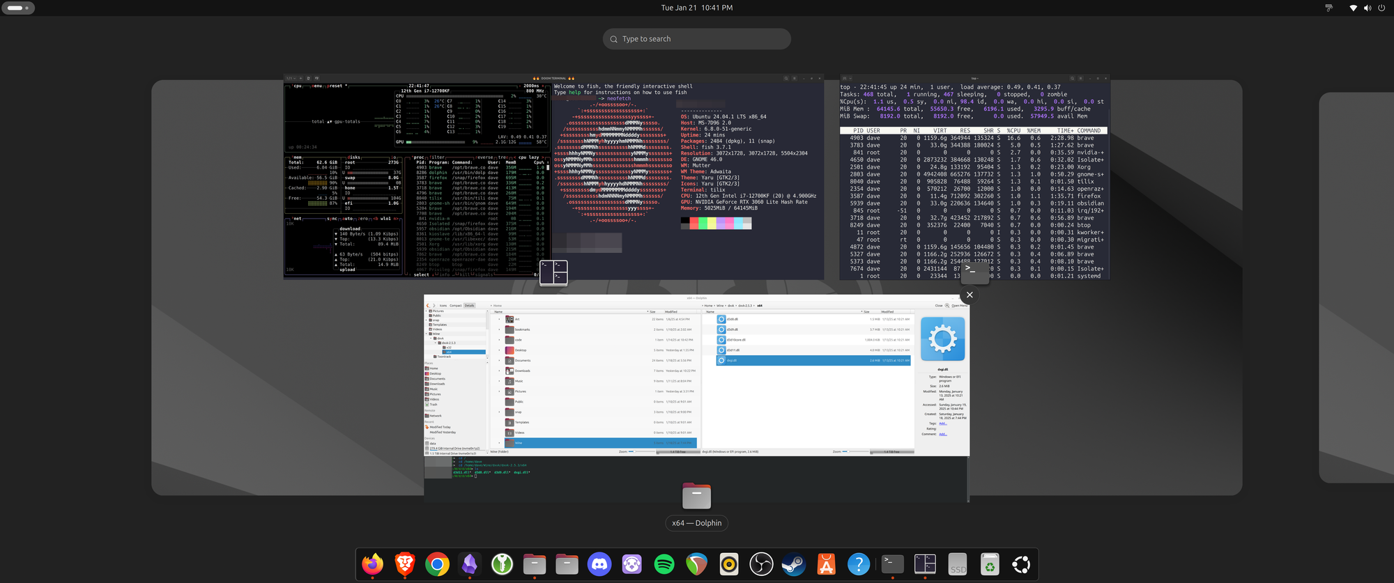Screen dimensions: 1394x583
Task: Click the workspace indicator in top-left corner
Action: (18, 8)
